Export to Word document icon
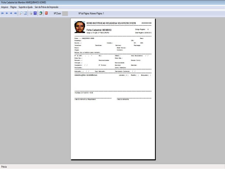This screenshot has height=169, width=225. [x=35, y=13]
